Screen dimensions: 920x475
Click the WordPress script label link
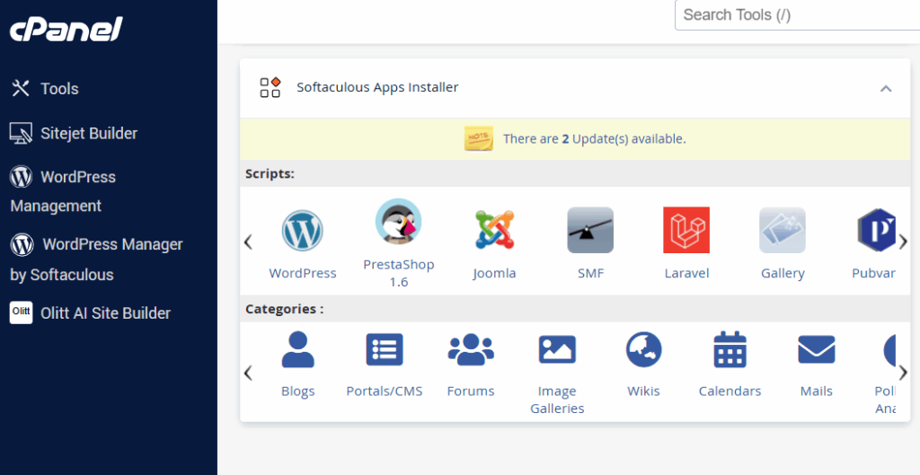(x=303, y=273)
